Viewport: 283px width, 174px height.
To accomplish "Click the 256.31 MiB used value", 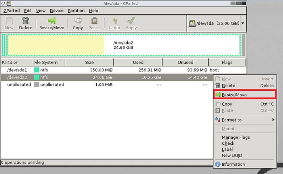I will tap(150, 70).
